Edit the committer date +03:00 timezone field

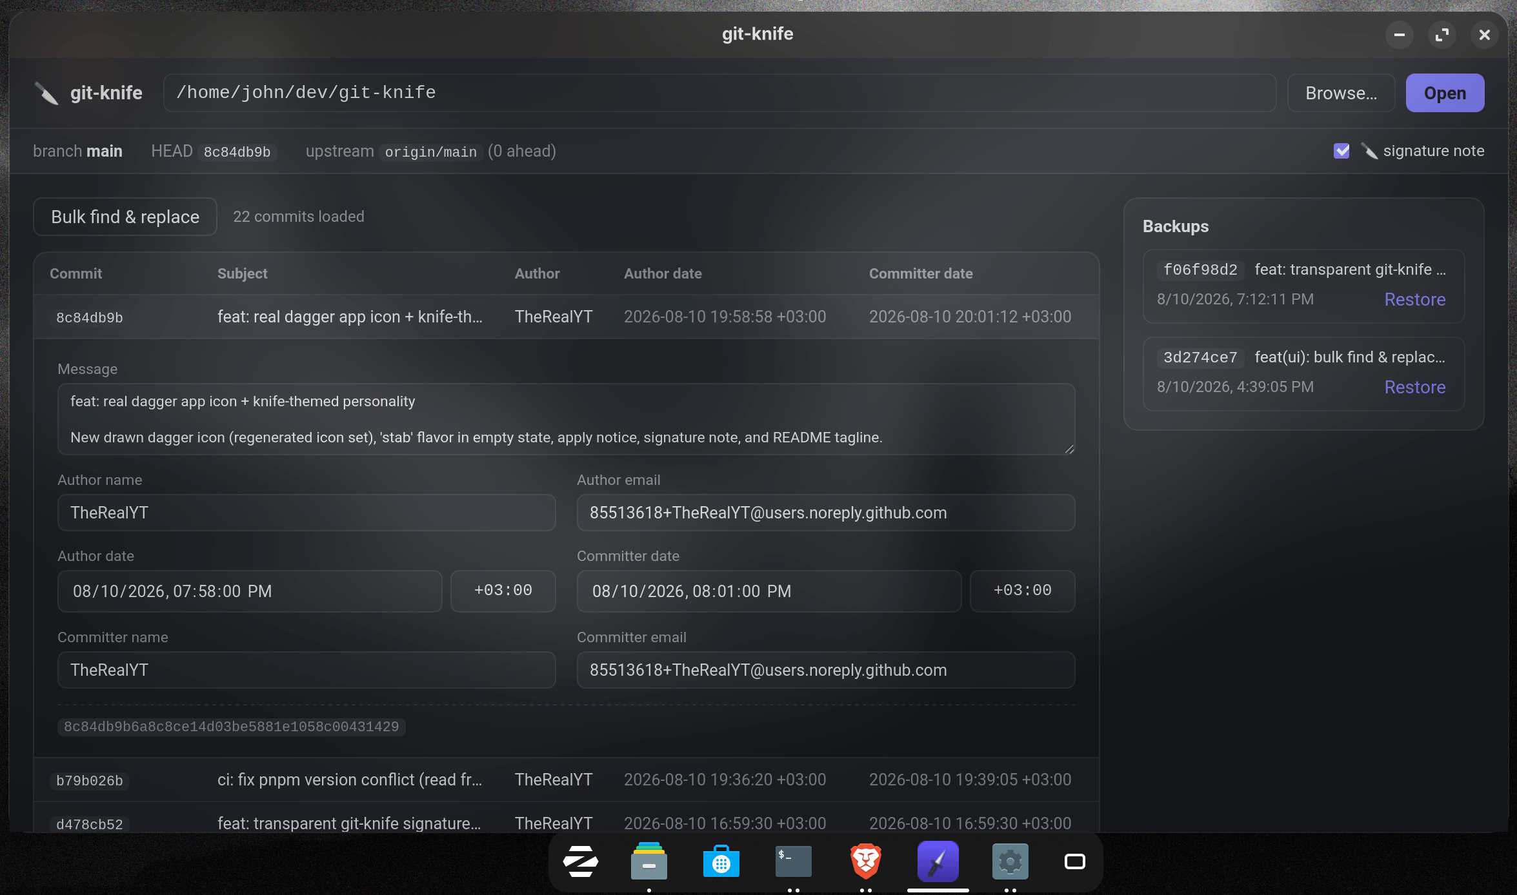point(1023,591)
